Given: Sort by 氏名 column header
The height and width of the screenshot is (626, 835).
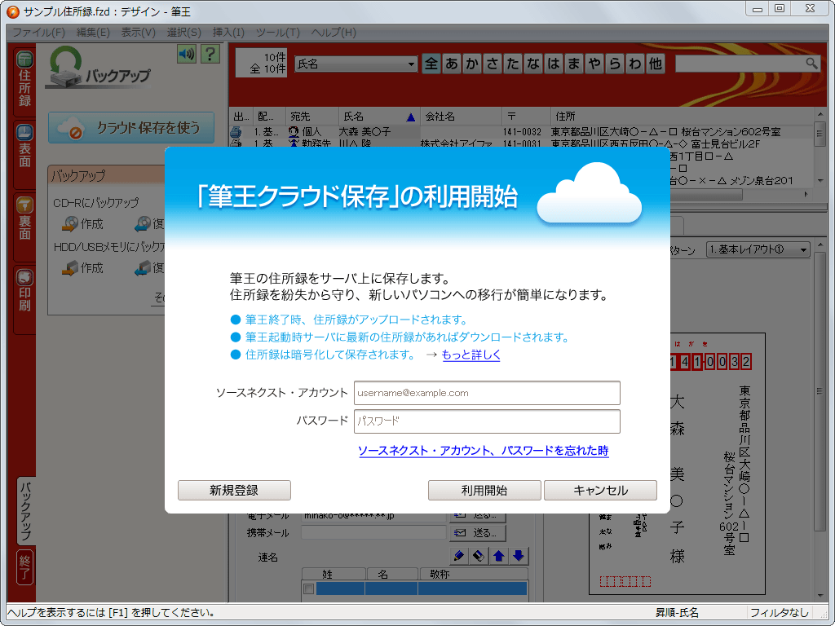Looking at the screenshot, I should (379, 116).
